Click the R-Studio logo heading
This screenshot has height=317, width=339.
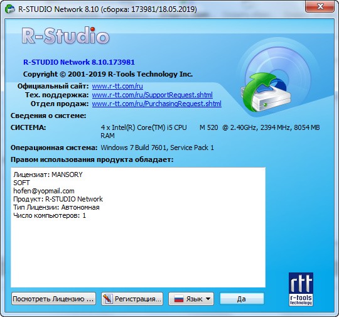pos(66,35)
